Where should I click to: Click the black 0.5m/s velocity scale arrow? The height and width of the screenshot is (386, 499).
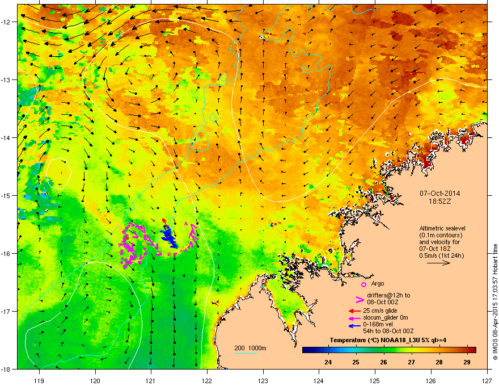(438, 263)
